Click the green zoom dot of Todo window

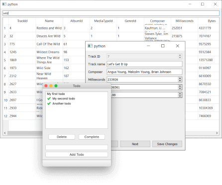pyautogui.click(x=56, y=86)
